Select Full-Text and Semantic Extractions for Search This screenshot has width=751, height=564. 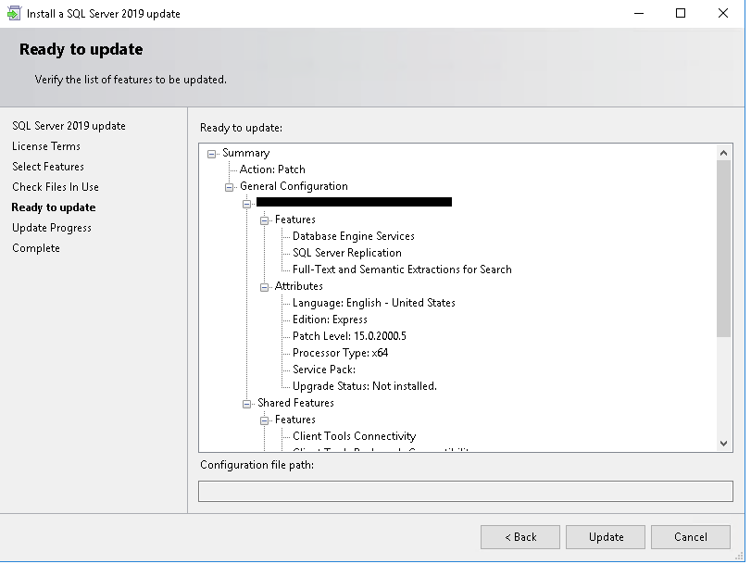coord(402,269)
